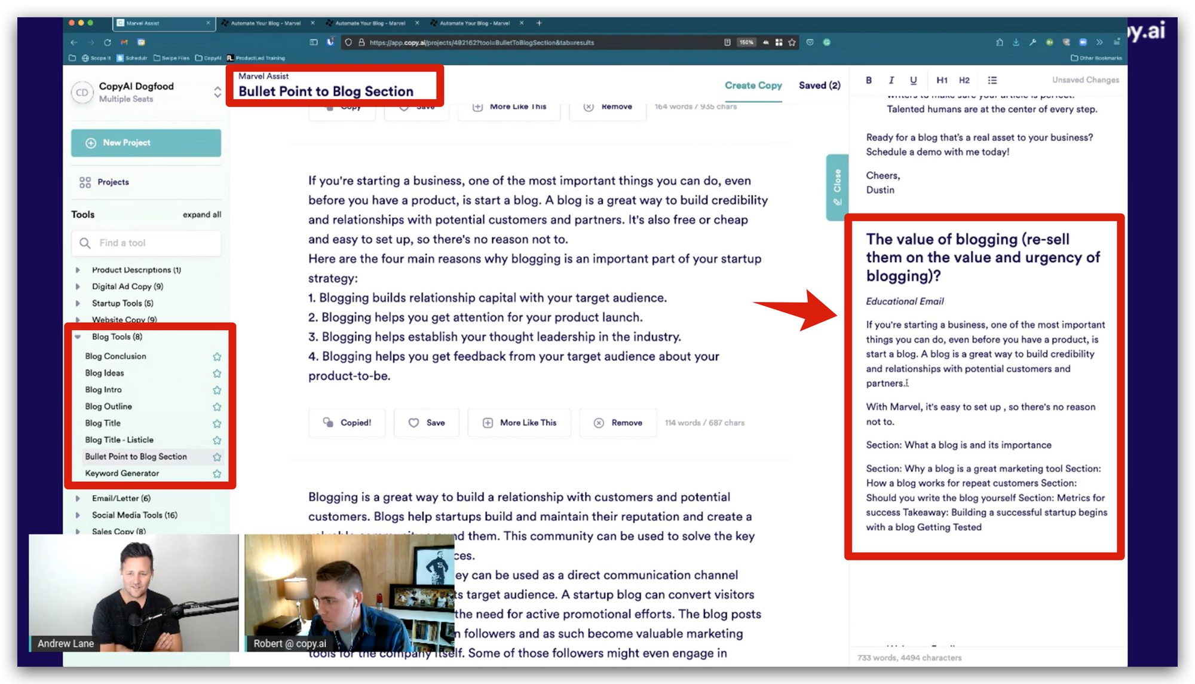The width and height of the screenshot is (1195, 684).
Task: Select the first Automate Your Blog tab
Action: click(x=266, y=23)
